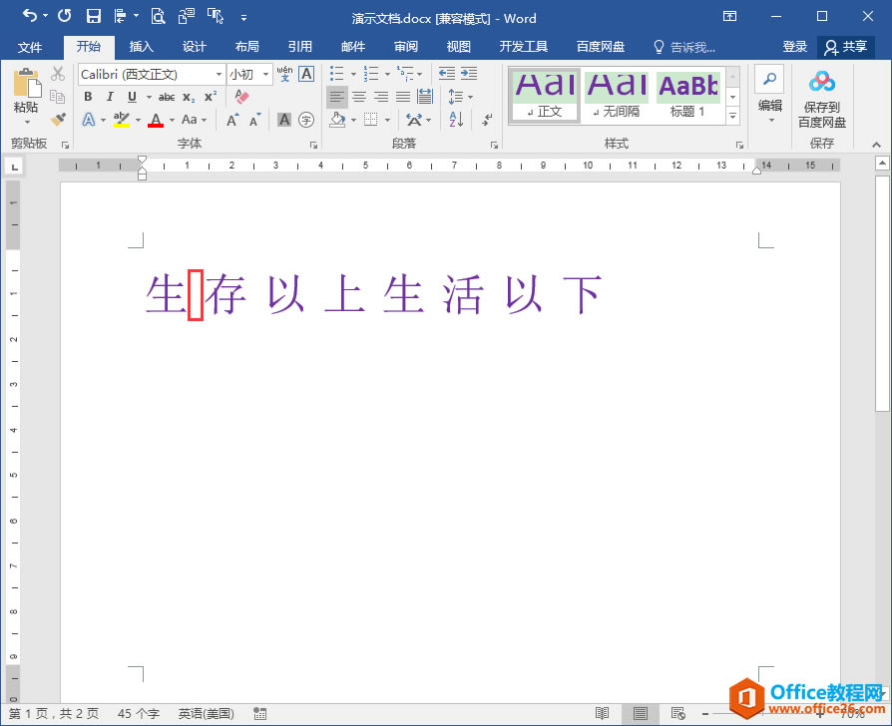Open bullets list dropdown arrow
This screenshot has width=892, height=726.
click(352, 74)
